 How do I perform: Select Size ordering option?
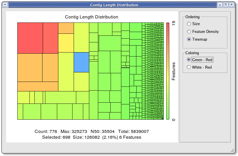(x=189, y=24)
